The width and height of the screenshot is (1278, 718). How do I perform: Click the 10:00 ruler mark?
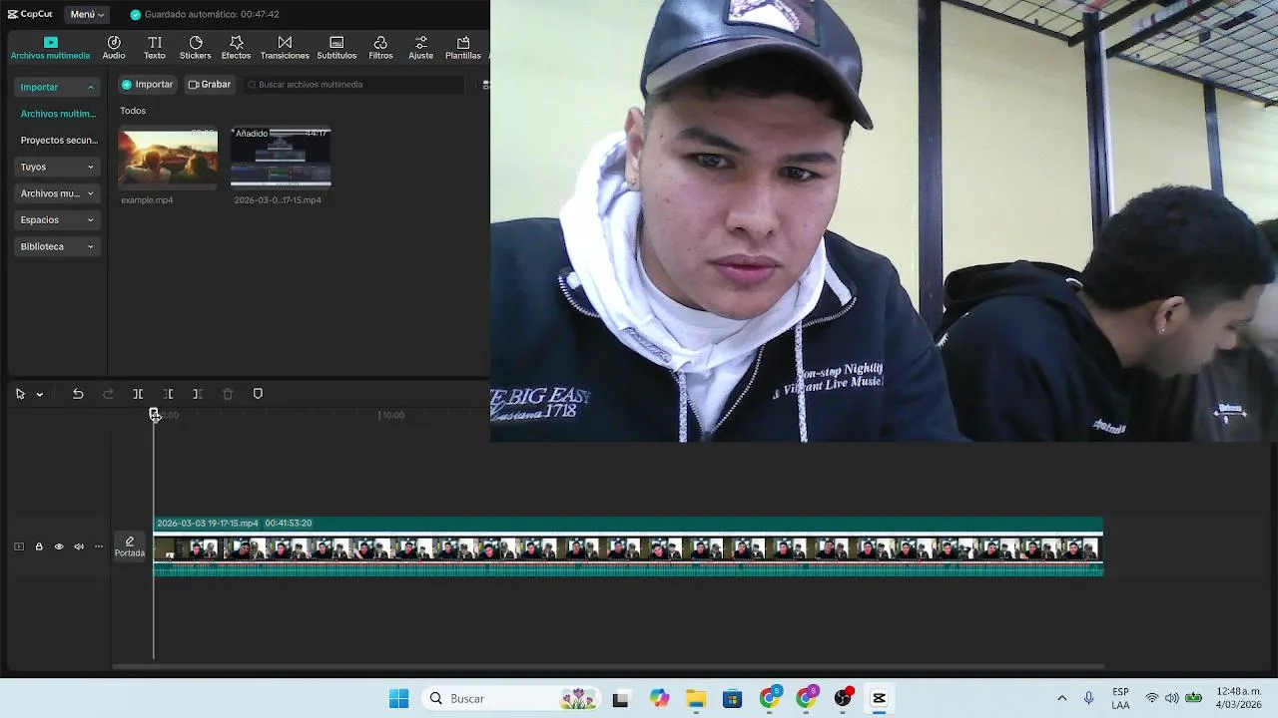tap(393, 415)
